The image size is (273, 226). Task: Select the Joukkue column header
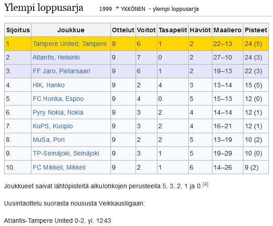pyautogui.click(x=71, y=30)
